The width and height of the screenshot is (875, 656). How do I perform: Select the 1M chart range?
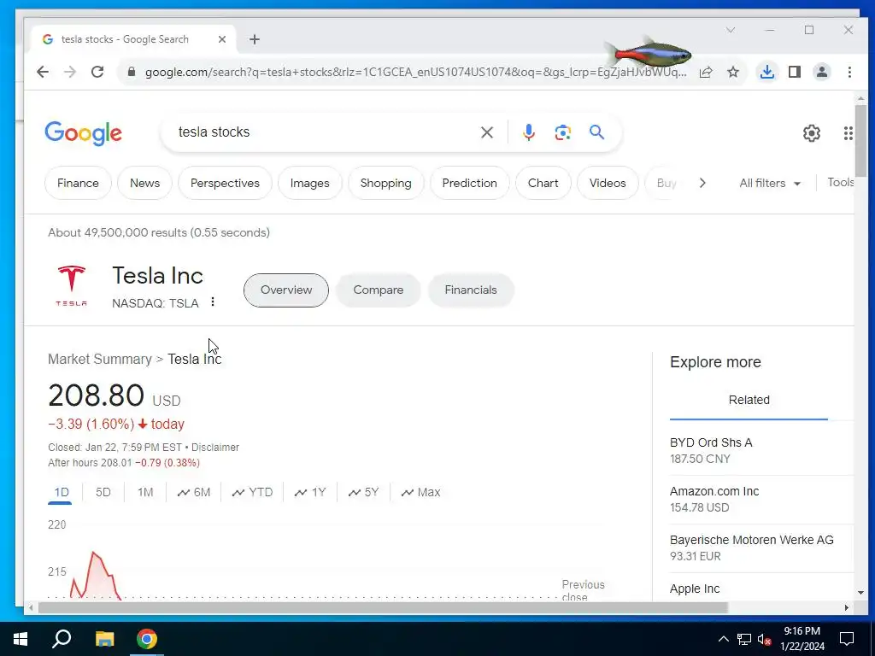(x=145, y=493)
